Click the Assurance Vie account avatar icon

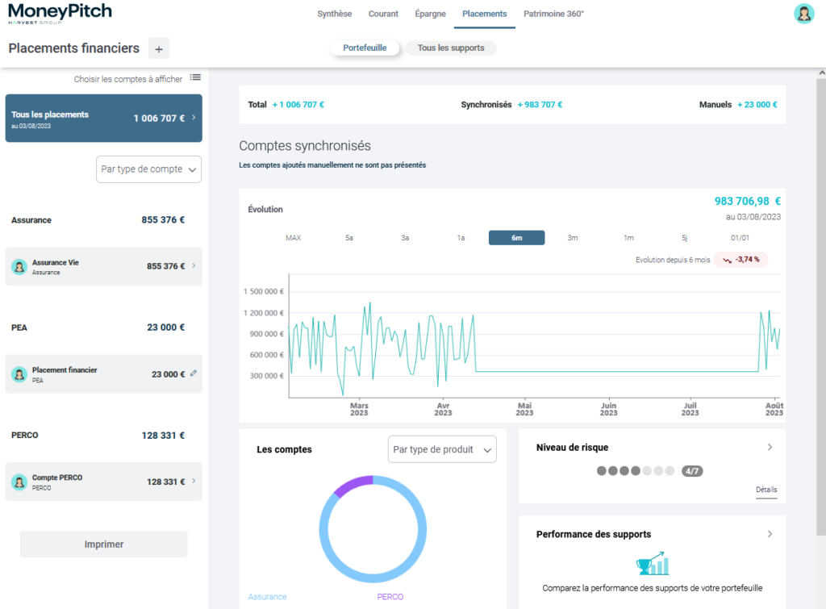tap(19, 267)
